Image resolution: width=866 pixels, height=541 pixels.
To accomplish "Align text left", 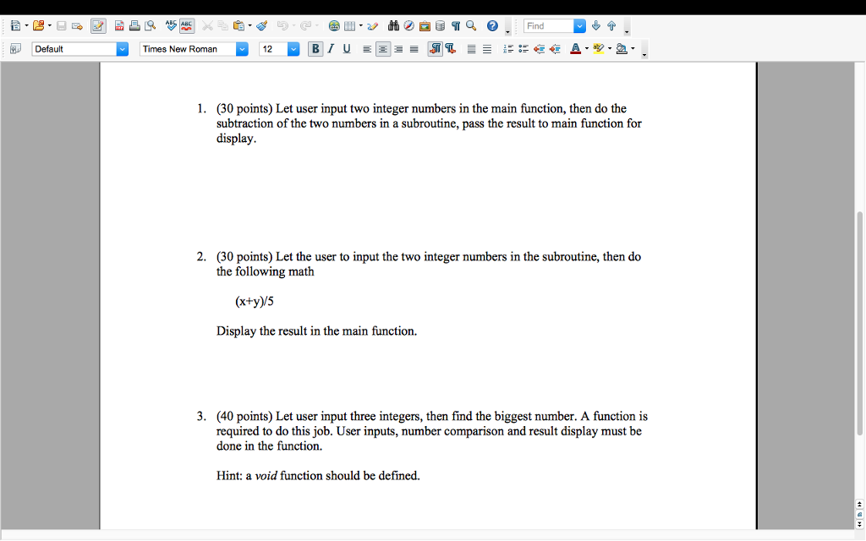I will tap(367, 49).
